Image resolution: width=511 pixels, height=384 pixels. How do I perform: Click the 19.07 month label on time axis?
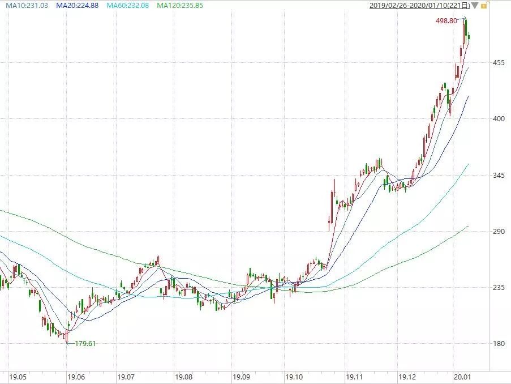click(x=126, y=377)
